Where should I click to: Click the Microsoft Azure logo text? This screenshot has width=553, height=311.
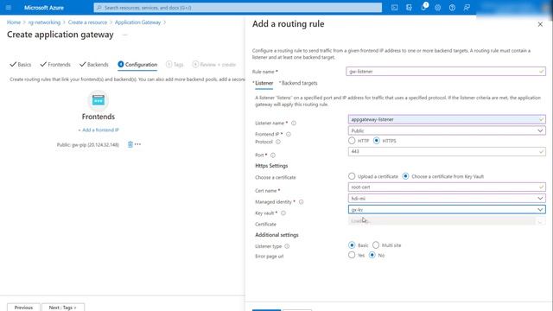coord(44,8)
